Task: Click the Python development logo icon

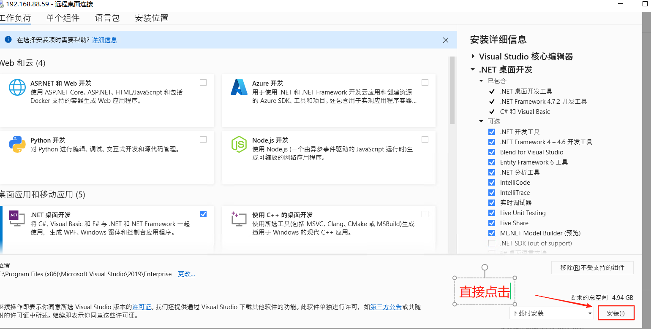Action: (x=17, y=144)
